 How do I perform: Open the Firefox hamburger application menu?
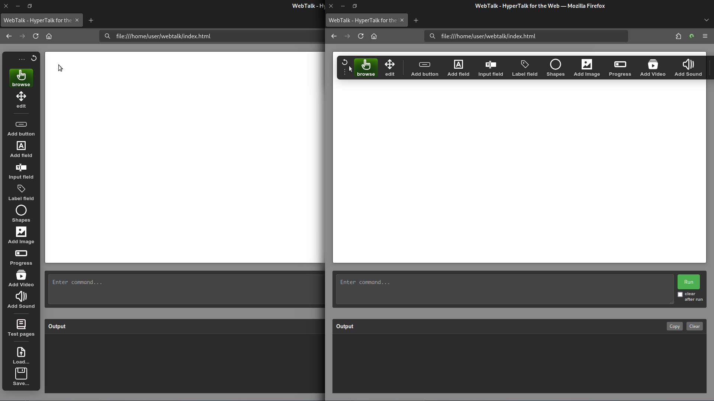705,36
